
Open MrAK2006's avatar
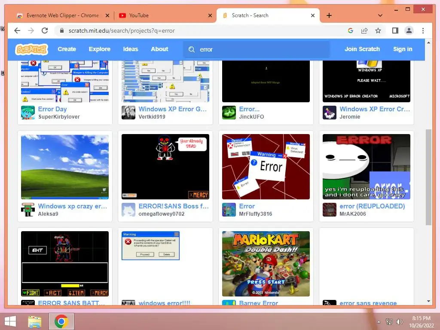click(x=330, y=210)
